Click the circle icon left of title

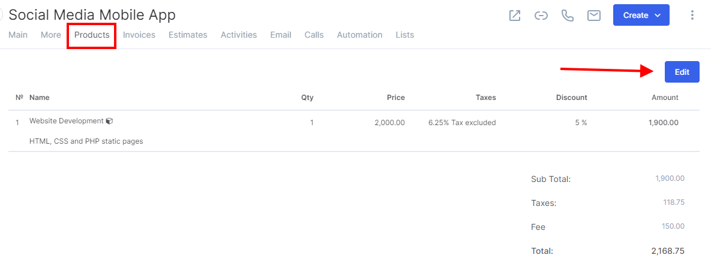coord(1,16)
